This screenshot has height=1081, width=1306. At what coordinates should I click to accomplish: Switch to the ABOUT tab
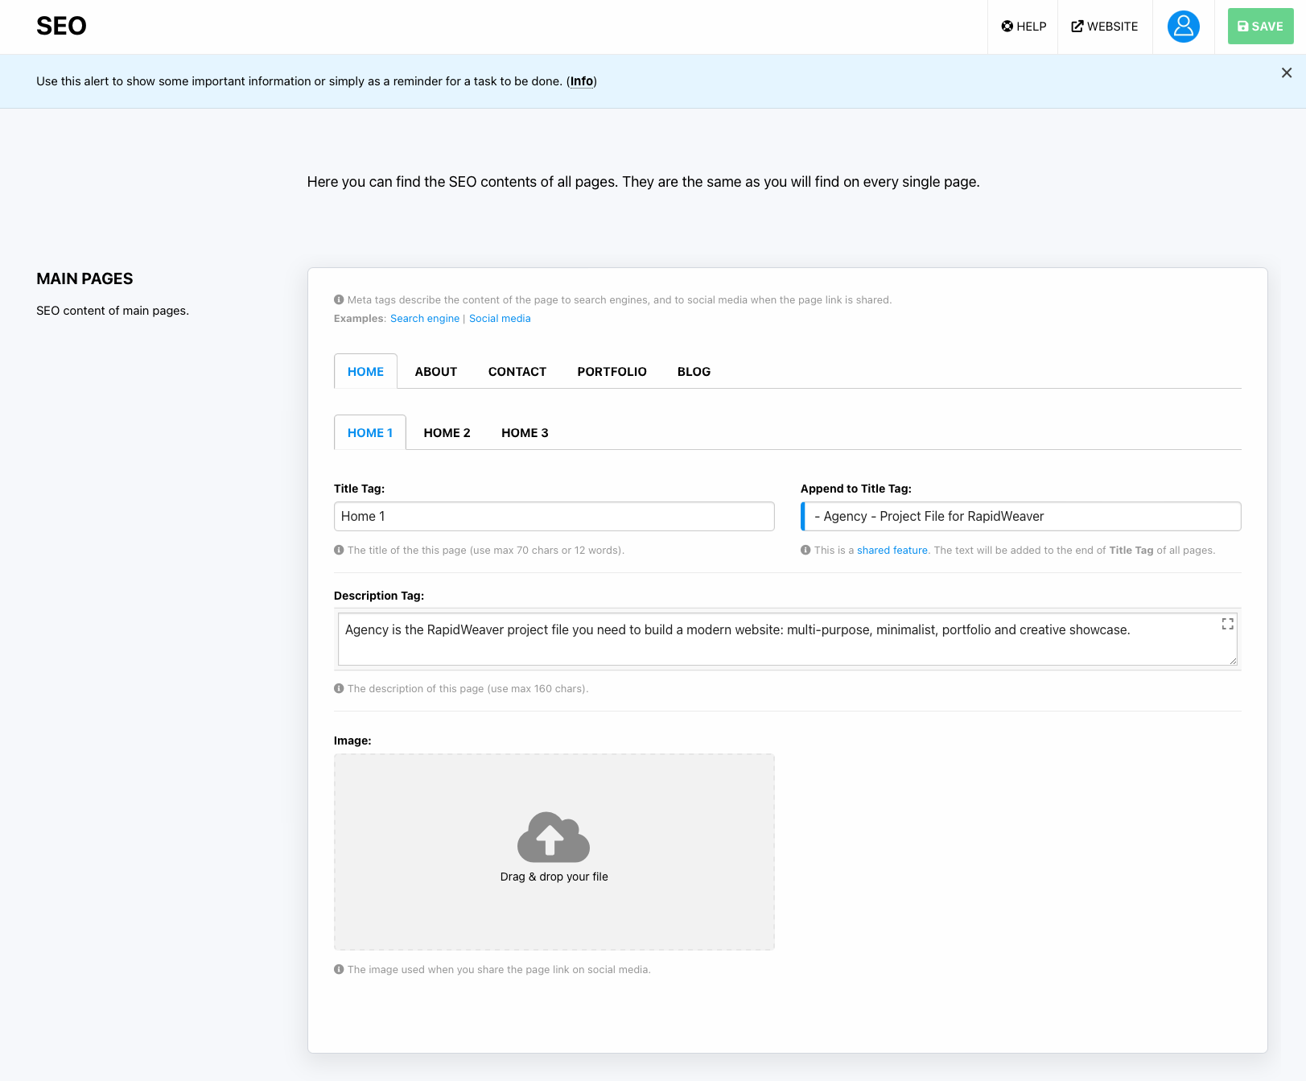pyautogui.click(x=435, y=372)
